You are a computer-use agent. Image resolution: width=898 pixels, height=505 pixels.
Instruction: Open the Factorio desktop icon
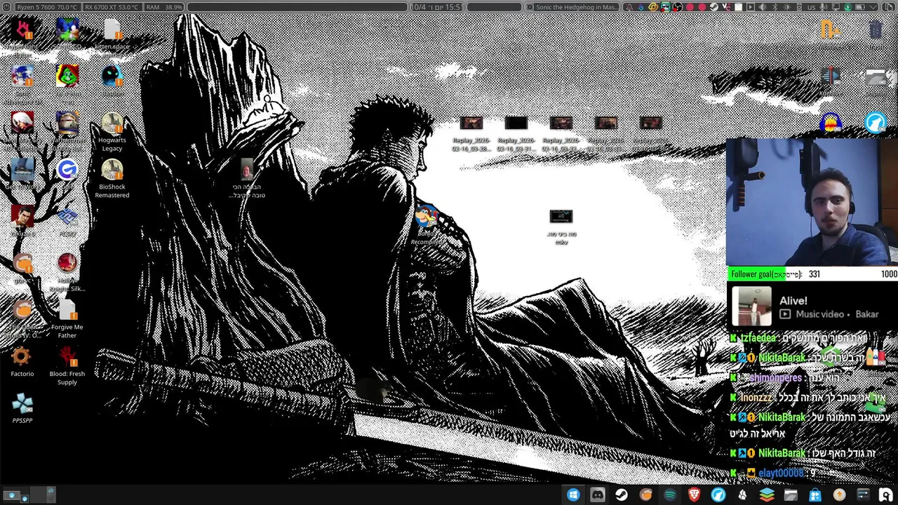(22, 362)
